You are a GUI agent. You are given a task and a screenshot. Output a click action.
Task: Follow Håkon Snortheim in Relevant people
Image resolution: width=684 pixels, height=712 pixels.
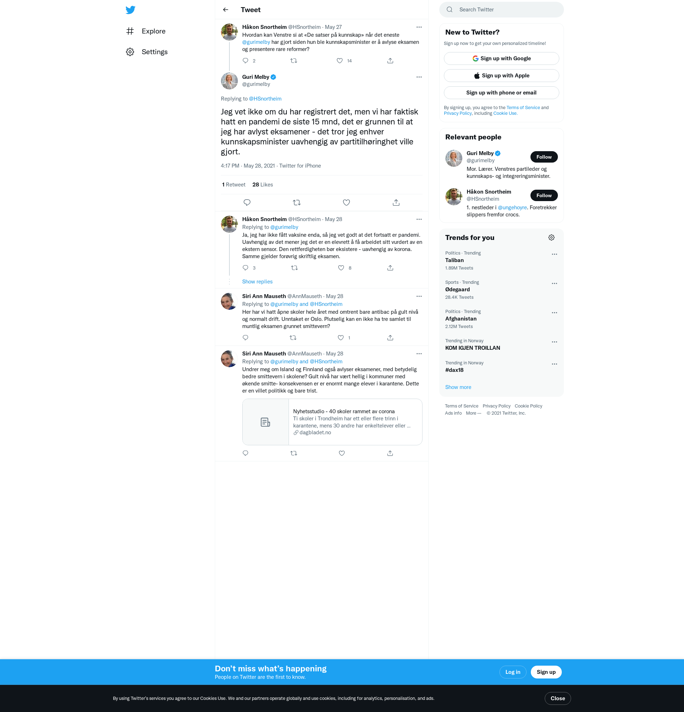point(544,195)
